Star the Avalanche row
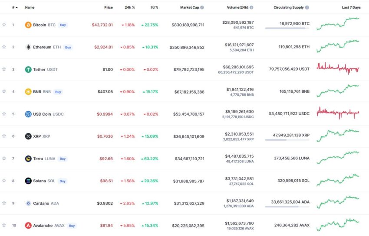The height and width of the screenshot is (236, 369). pos(4,225)
